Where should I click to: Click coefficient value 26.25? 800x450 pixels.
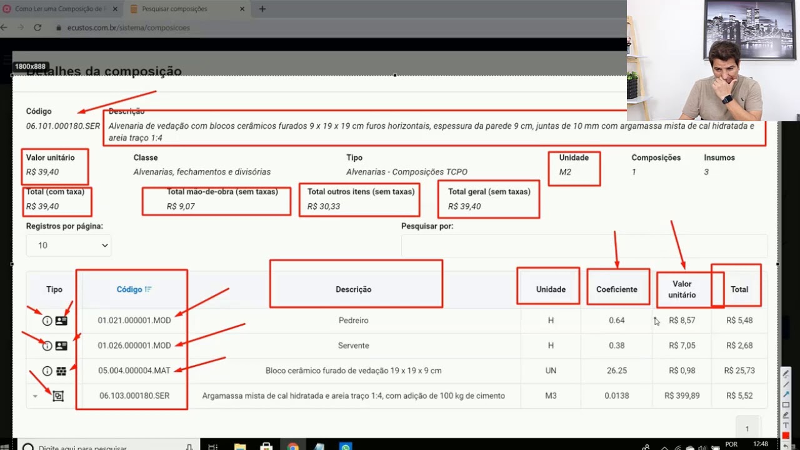[x=617, y=371]
